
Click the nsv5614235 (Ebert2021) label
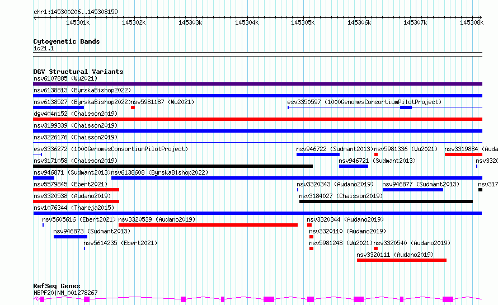pyautogui.click(x=120, y=243)
